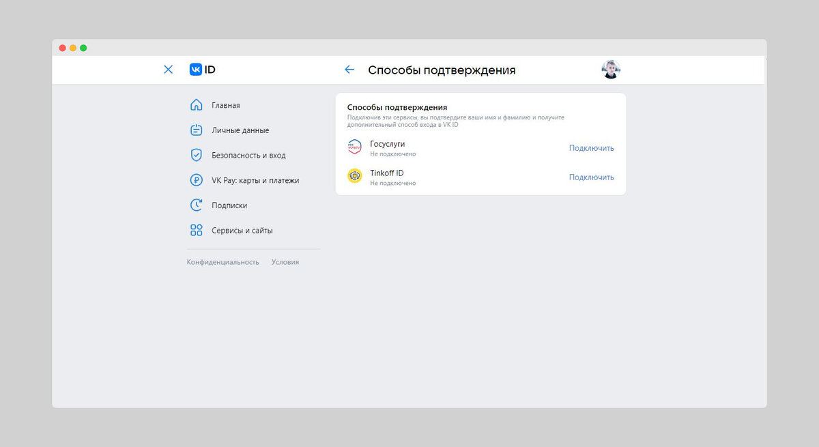The height and width of the screenshot is (447, 819).
Task: Click the shield icon for security
Action: point(197,155)
